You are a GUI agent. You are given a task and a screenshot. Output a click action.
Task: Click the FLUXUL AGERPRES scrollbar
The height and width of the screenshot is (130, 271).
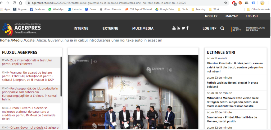(x=61, y=77)
